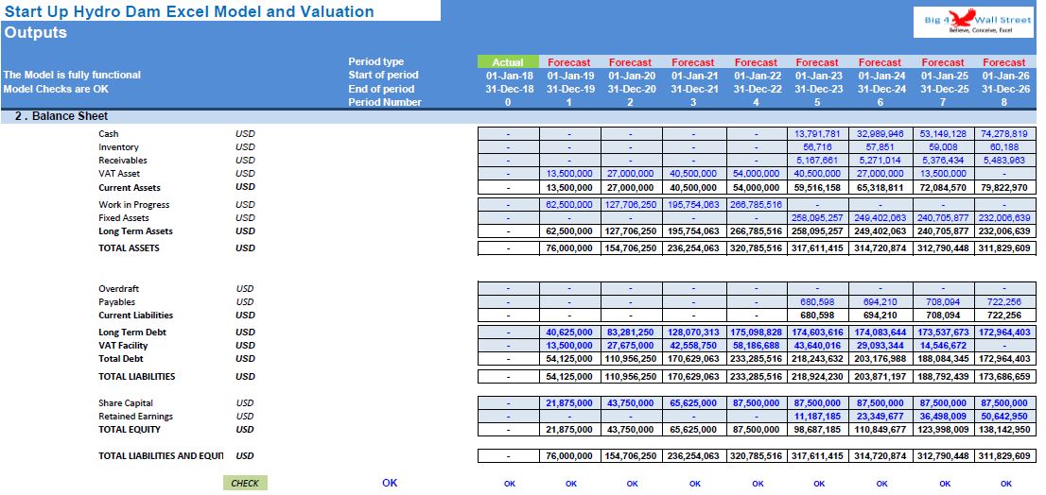Viewport: 1046px width, 495px height.
Task: Select the 'The Model is fully functional' message
Action: coord(72,75)
